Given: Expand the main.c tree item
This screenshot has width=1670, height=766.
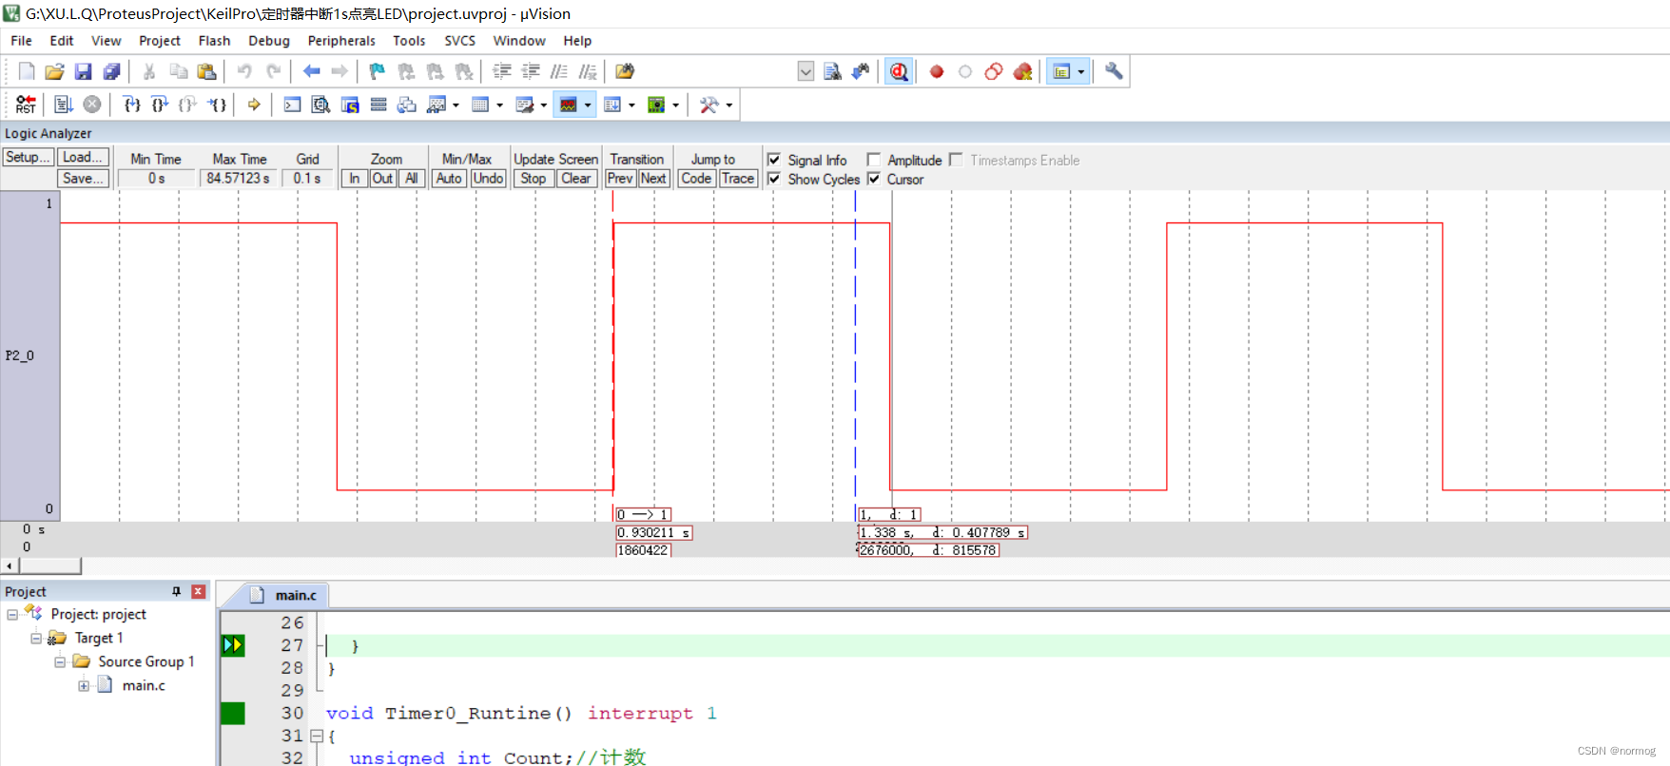Looking at the screenshot, I should (84, 685).
